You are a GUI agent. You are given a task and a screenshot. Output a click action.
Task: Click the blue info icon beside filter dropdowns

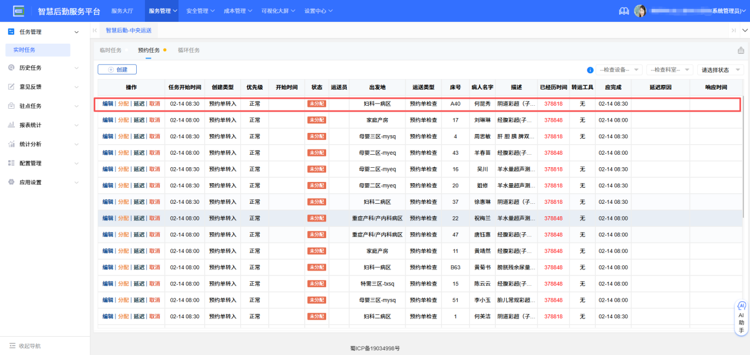coord(590,70)
